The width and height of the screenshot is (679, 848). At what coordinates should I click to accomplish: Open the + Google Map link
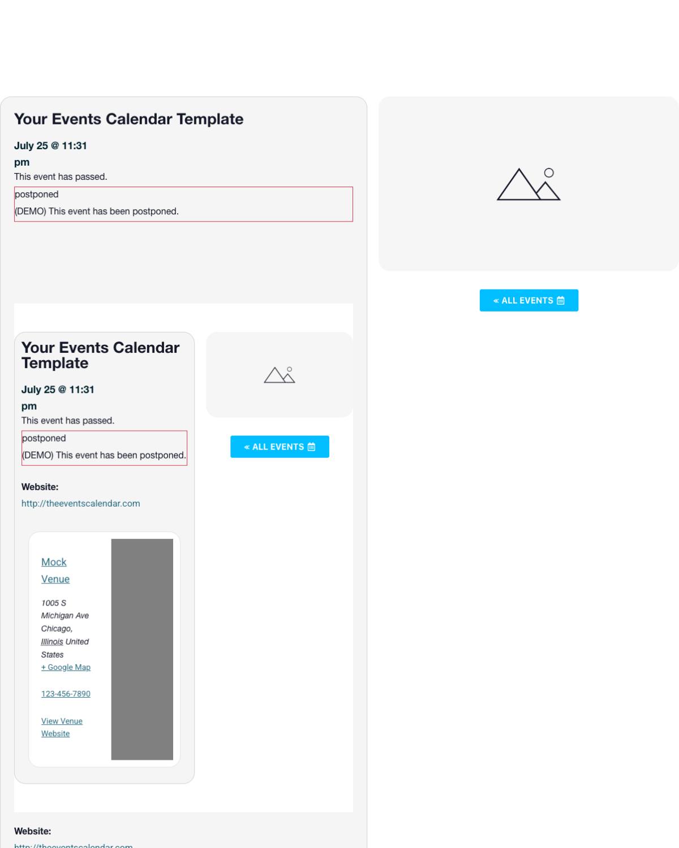(x=66, y=667)
